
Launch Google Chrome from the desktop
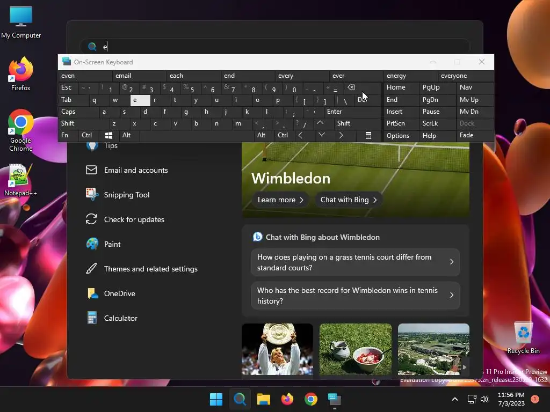pyautogui.click(x=21, y=130)
